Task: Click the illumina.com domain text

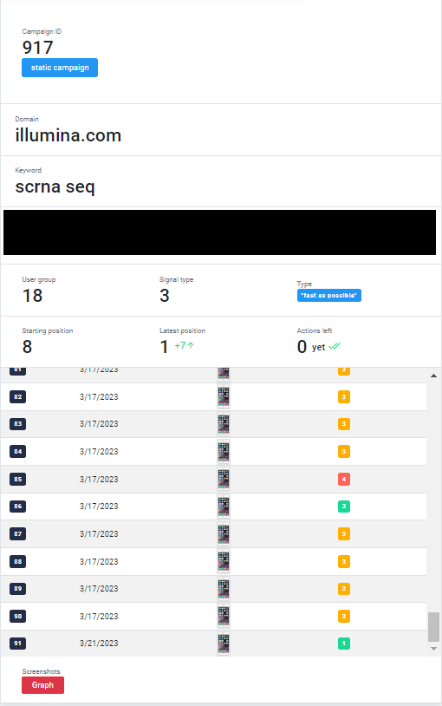Action: [68, 135]
